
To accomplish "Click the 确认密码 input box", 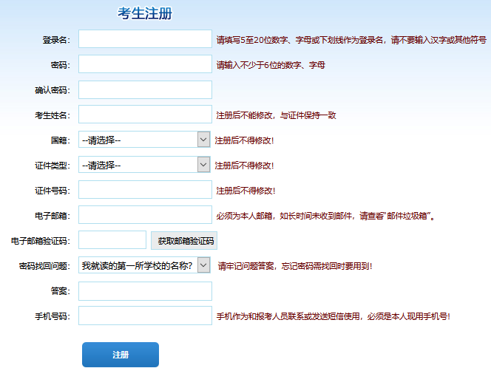I will click(x=145, y=90).
